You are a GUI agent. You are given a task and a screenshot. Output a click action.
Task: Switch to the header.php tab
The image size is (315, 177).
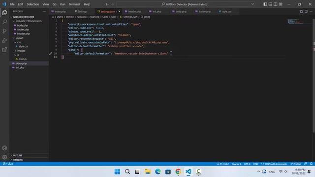point(134,11)
